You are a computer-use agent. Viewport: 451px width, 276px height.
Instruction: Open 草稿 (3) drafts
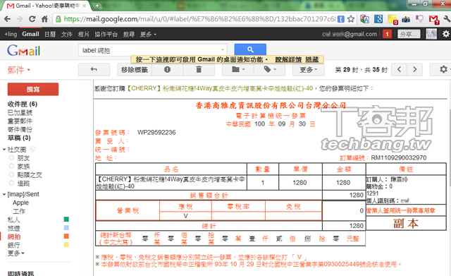19,138
